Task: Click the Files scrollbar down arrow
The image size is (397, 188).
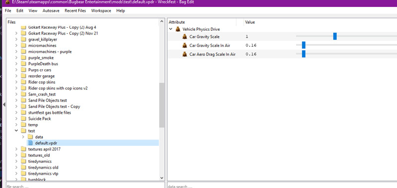Action: click(162, 178)
